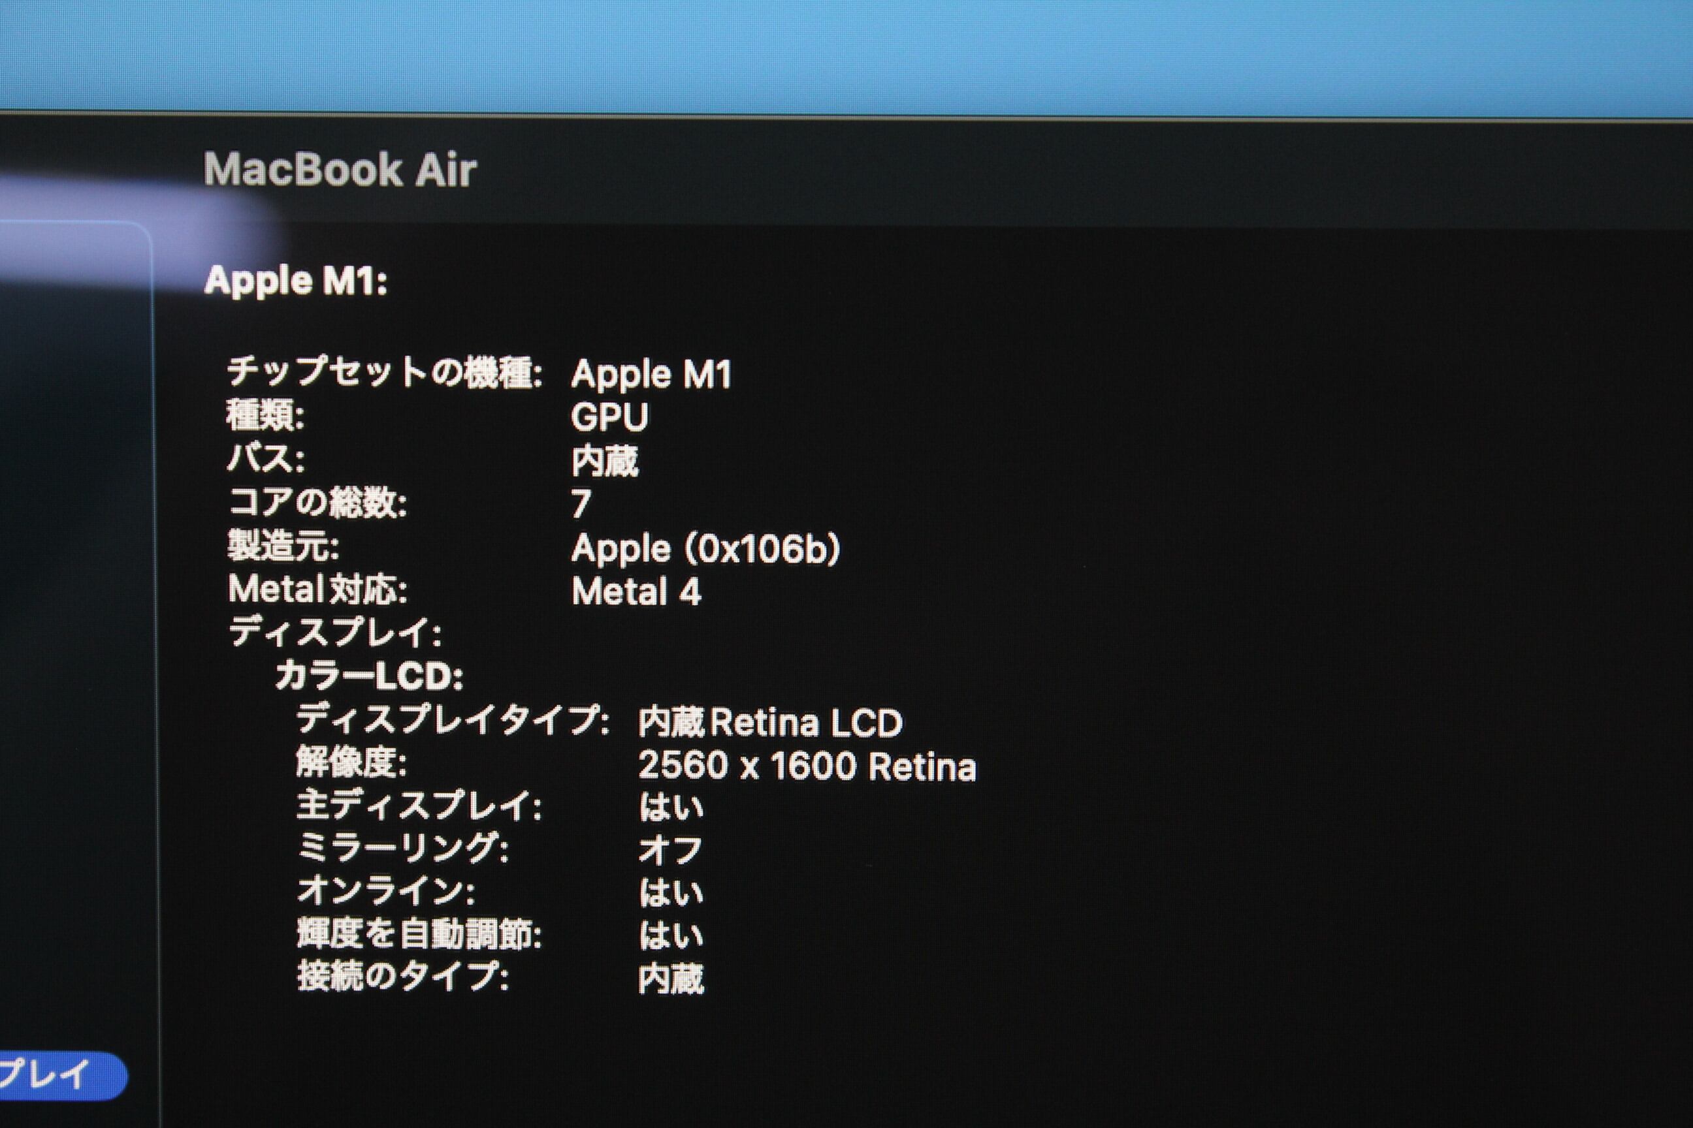
Task: Click the Apple (0x106b) vendor value
Action: (x=705, y=549)
